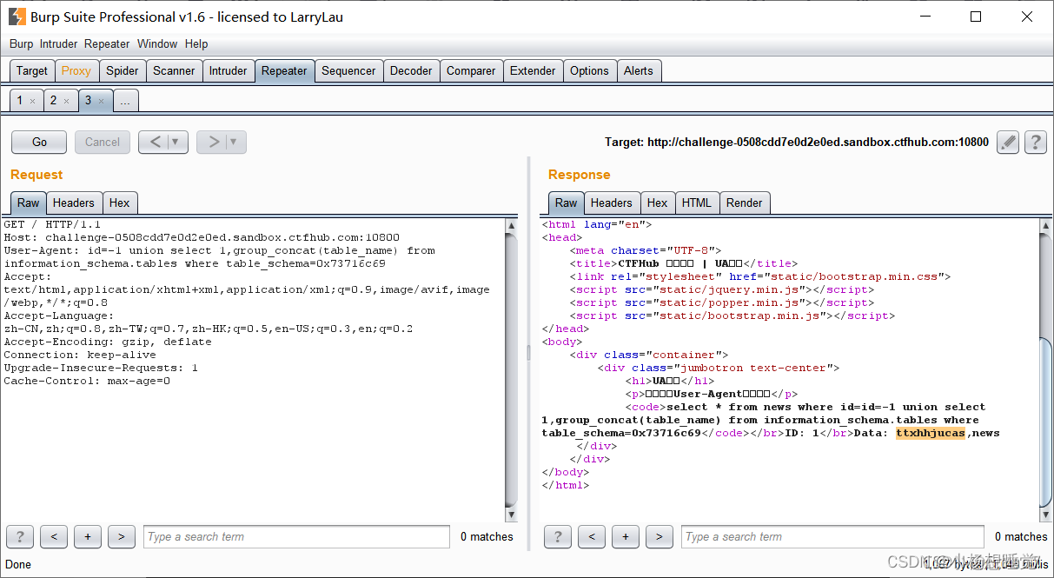
Task: Show response Hex view
Action: click(658, 203)
